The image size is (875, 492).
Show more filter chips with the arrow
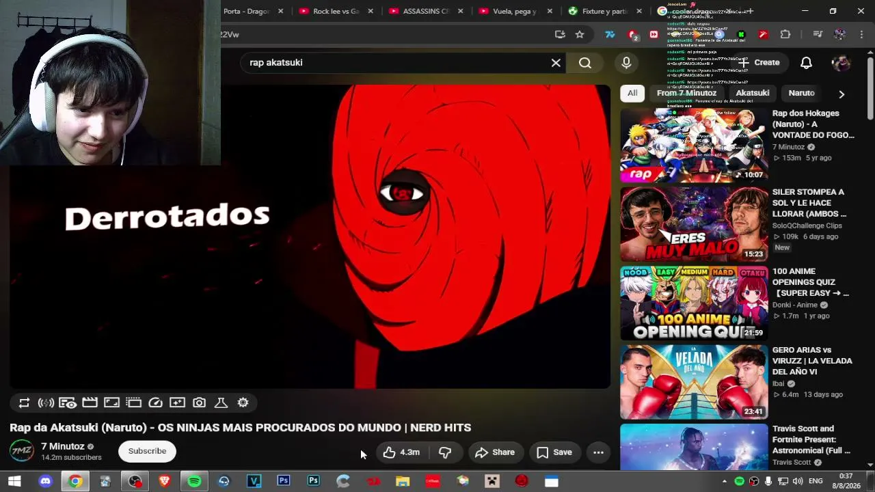tap(842, 94)
